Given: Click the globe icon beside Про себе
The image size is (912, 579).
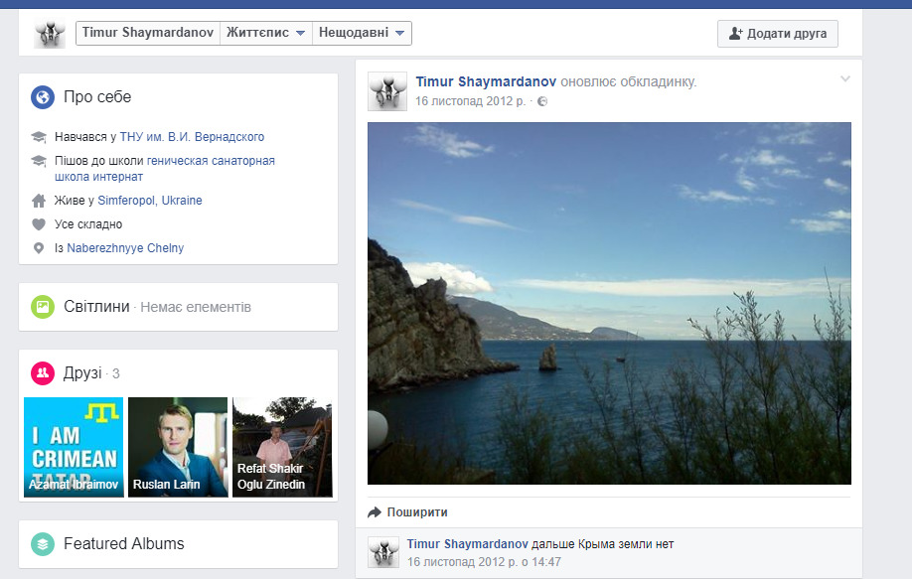Looking at the screenshot, I should pyautogui.click(x=43, y=97).
